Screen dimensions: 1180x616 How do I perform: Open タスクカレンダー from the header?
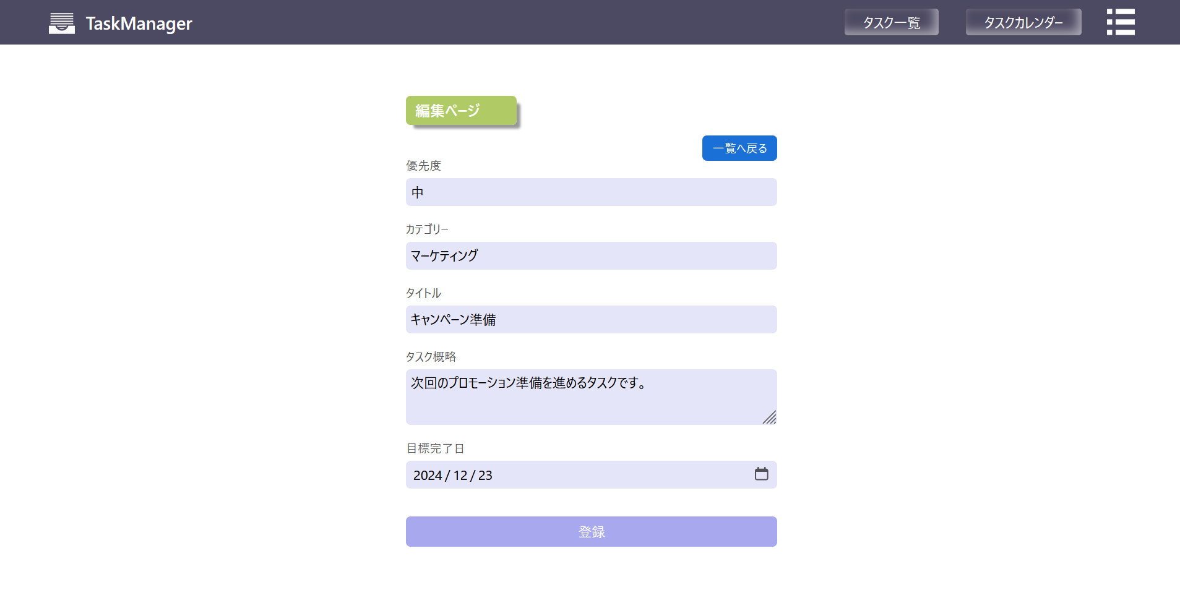(1023, 22)
